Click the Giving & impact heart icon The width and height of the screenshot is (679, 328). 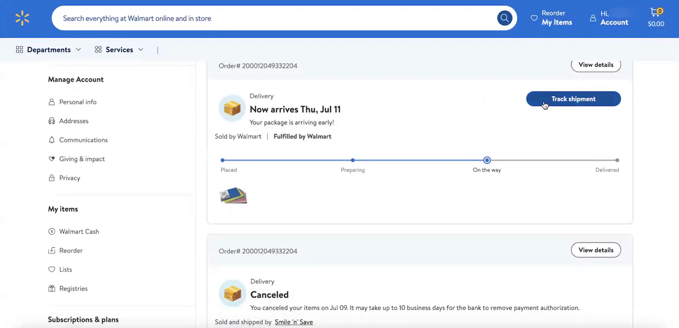(52, 159)
